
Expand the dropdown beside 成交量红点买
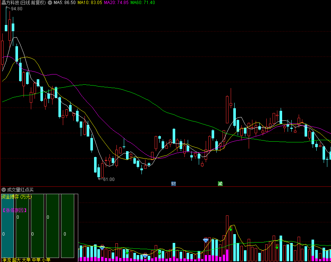pos(4,190)
